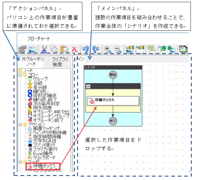This screenshot has width=197, height=180.
Task: Select the サブルーチングループ node item
Action: pos(49,116)
